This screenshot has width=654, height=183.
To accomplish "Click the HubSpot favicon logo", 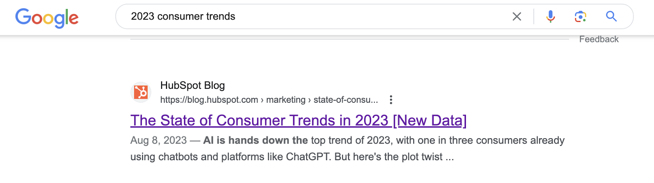I will [141, 92].
